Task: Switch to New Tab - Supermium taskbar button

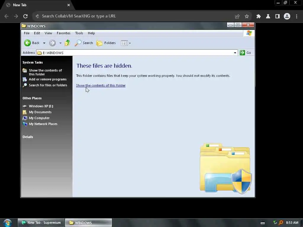Action: (41, 223)
